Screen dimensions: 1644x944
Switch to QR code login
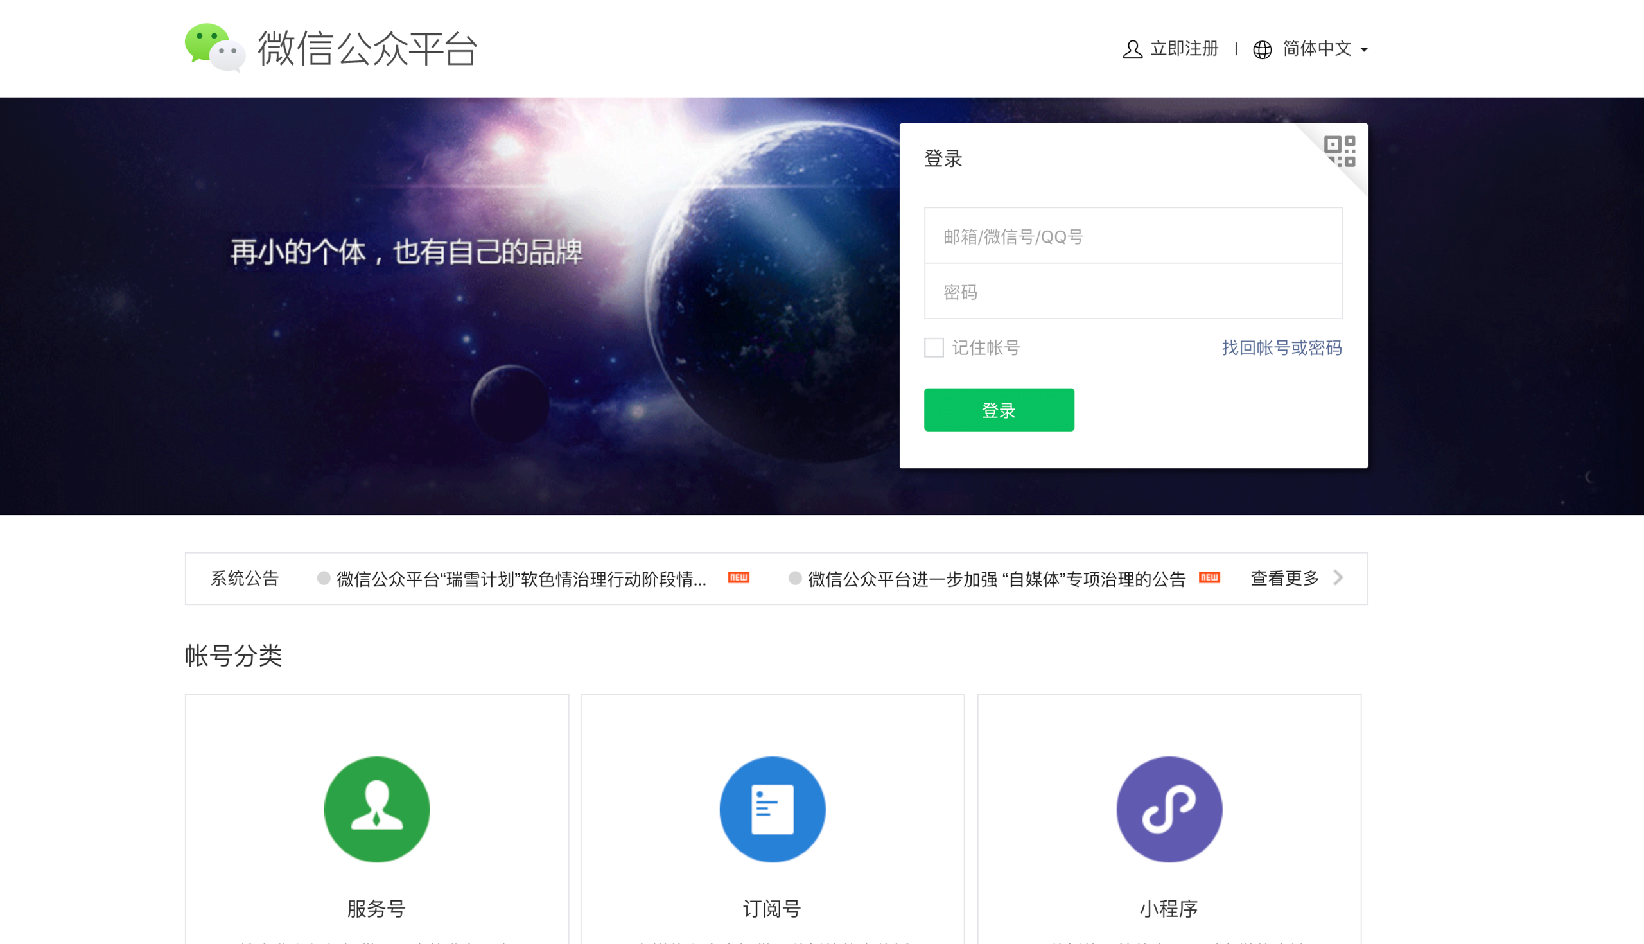coord(1340,152)
